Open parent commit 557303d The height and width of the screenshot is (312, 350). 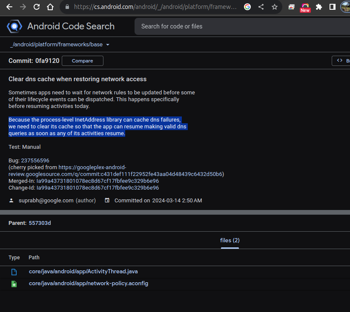pyautogui.click(x=40, y=223)
